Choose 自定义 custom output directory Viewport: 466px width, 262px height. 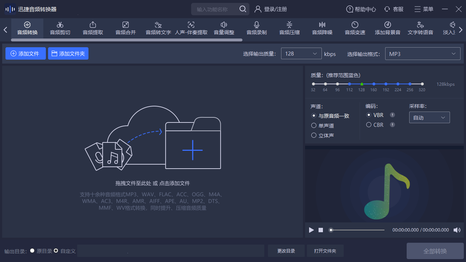pos(56,251)
